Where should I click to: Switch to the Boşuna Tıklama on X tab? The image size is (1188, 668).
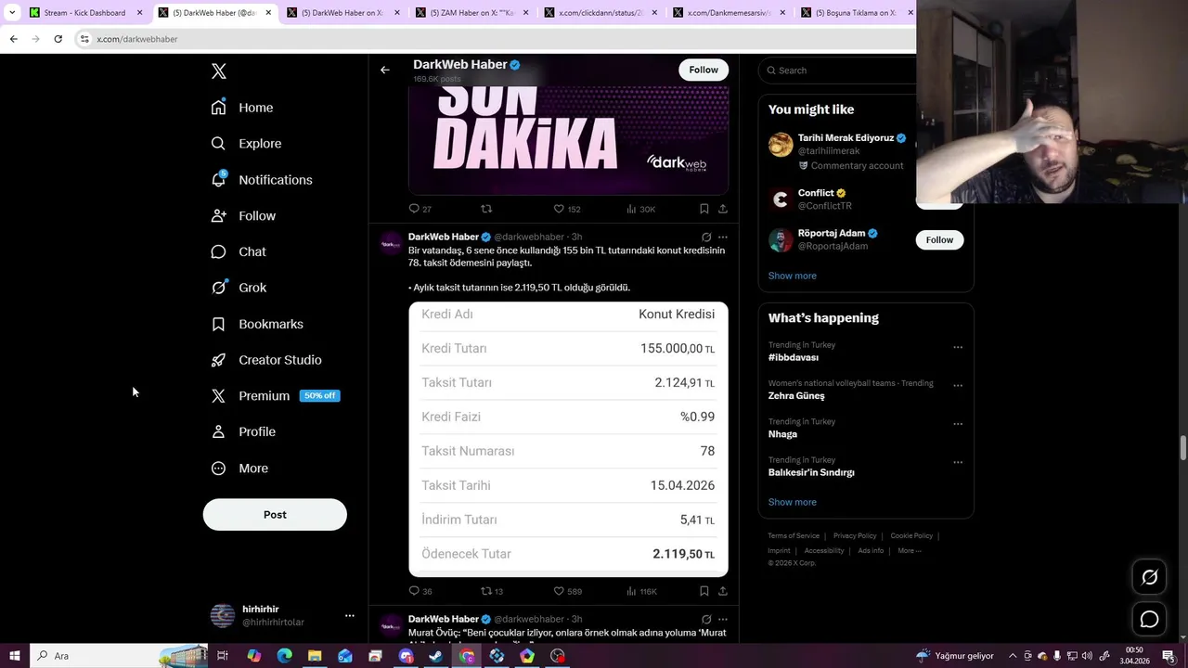[x=855, y=13]
